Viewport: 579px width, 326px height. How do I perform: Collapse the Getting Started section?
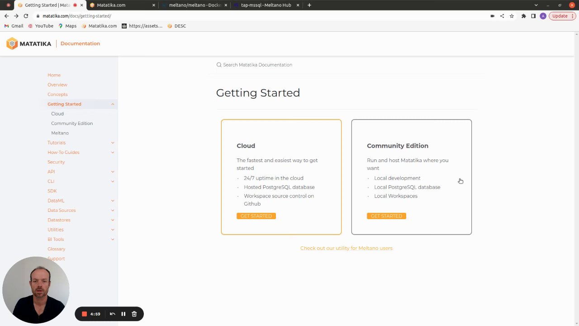click(x=113, y=104)
